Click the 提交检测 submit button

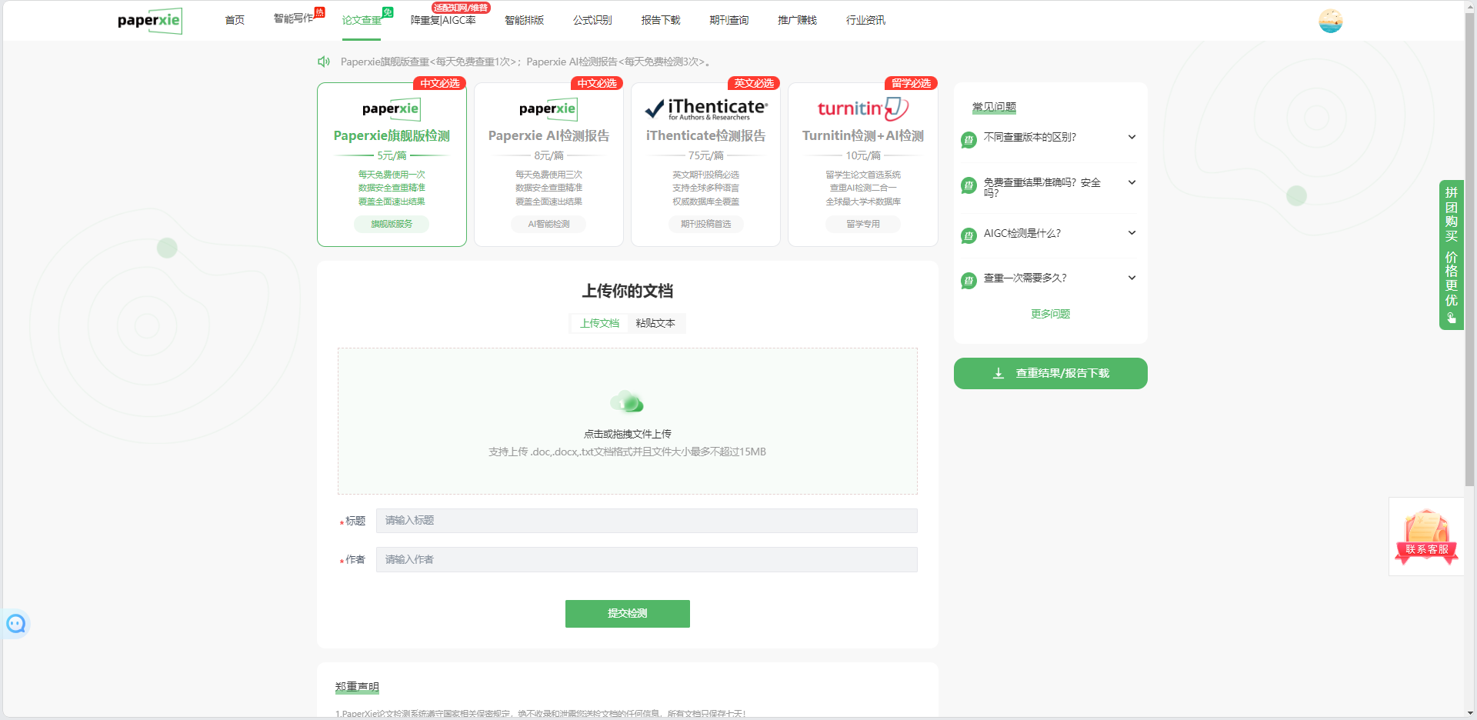(627, 614)
